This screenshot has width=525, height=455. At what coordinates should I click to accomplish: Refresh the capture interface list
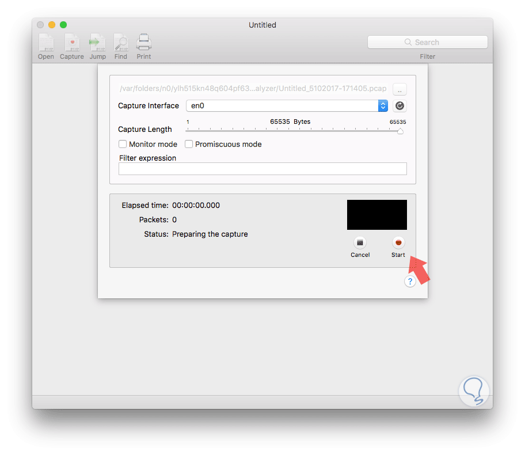(400, 106)
